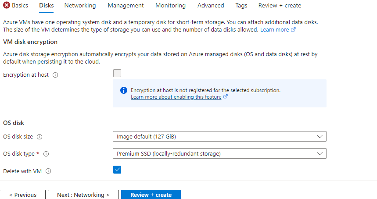The image size is (377, 199).
Task: Click the info icon next to Delete with VM
Action: tap(48, 171)
